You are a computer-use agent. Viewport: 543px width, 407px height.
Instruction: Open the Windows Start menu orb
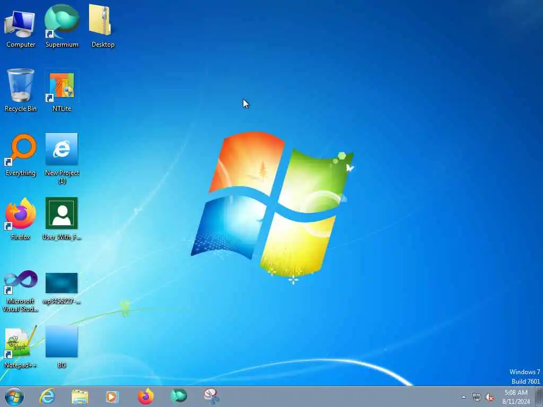(x=14, y=396)
